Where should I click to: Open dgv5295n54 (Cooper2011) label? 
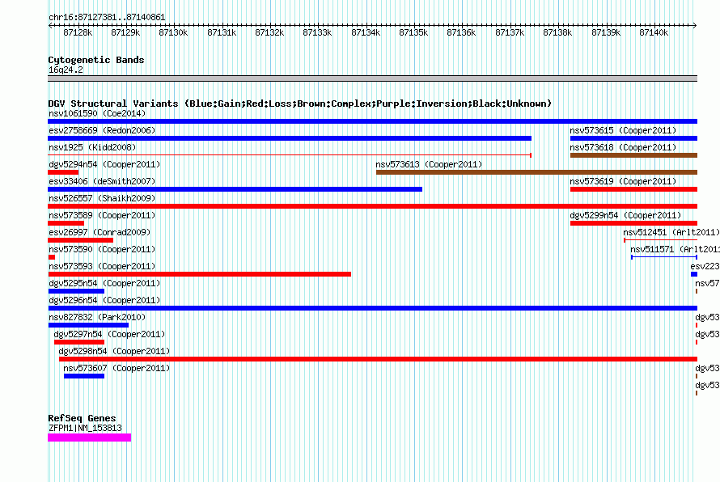pos(104,283)
